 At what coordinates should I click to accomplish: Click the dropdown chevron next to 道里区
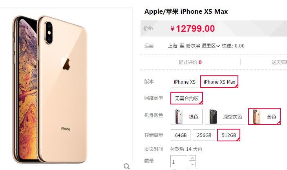click(218, 46)
